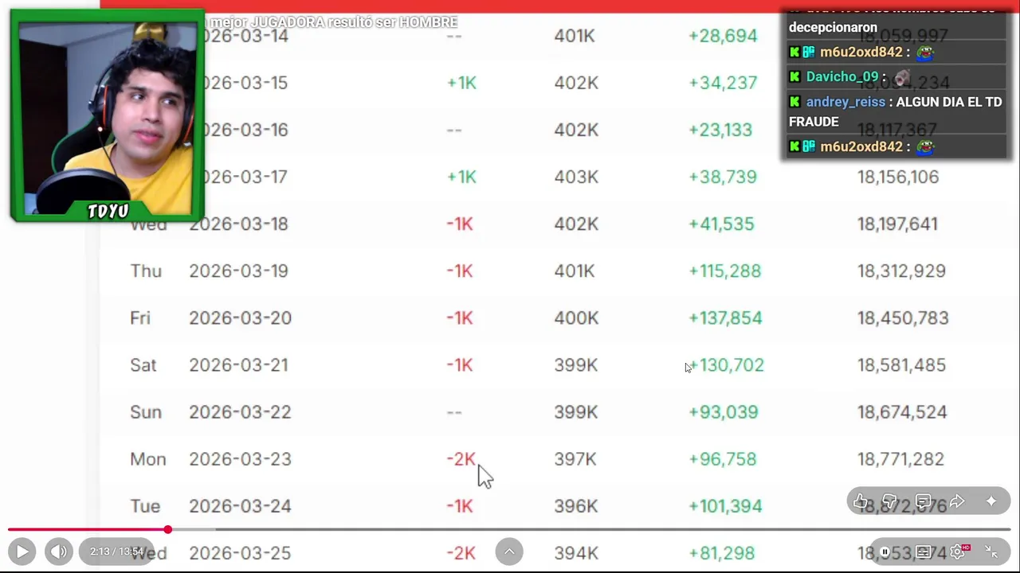Toggle subtitles captions button
This screenshot has width=1020, height=573.
tap(923, 552)
